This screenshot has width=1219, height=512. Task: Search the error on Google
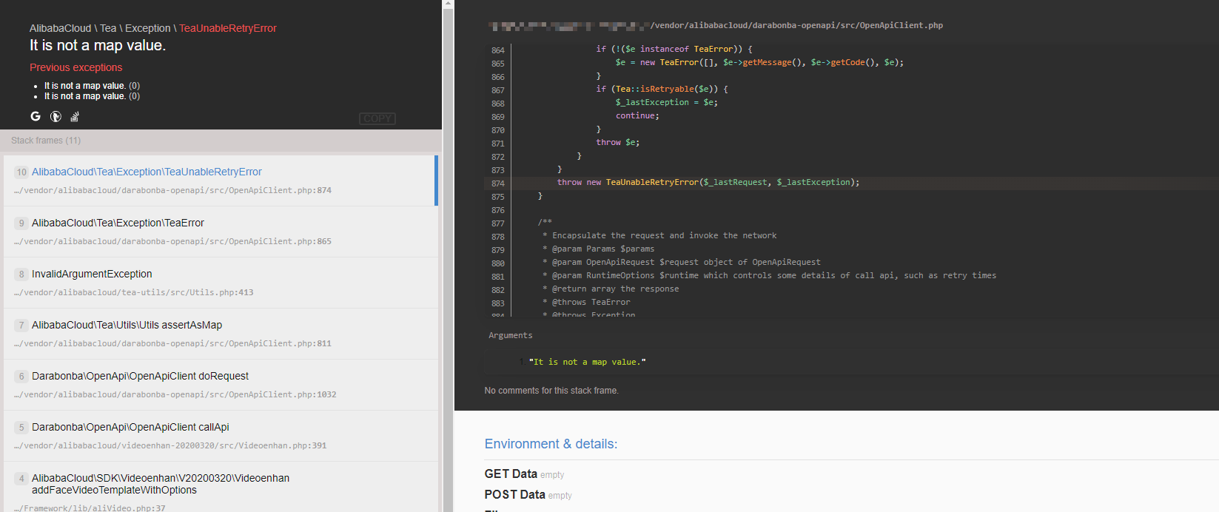(36, 116)
